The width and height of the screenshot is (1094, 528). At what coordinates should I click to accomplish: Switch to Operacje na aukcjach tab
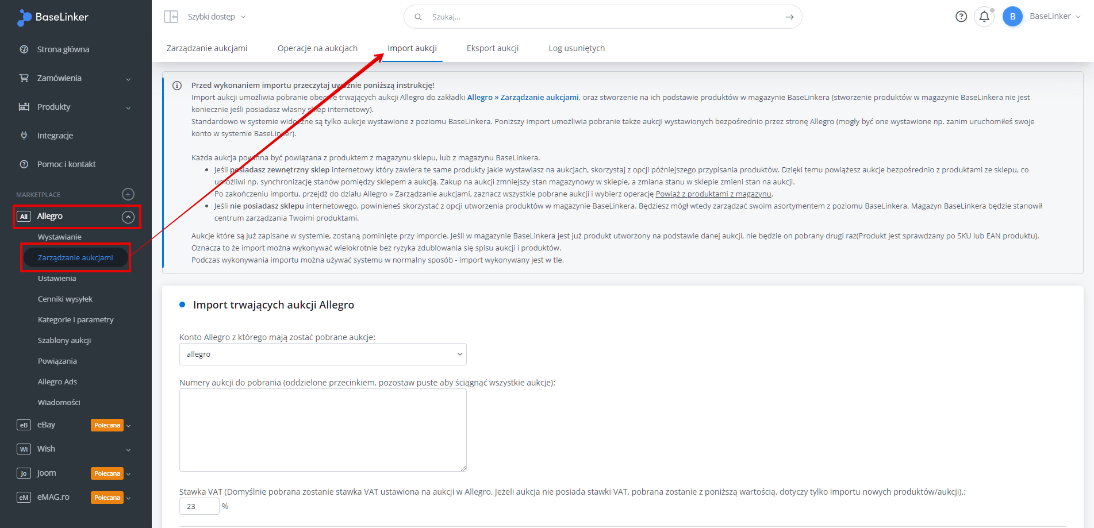pyautogui.click(x=317, y=48)
